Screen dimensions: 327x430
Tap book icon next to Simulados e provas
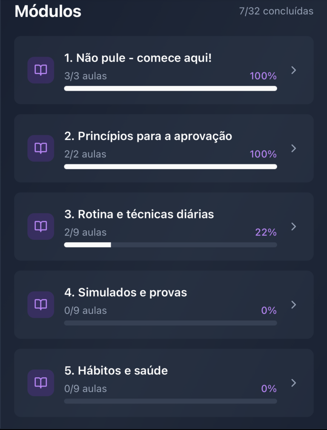[41, 305]
